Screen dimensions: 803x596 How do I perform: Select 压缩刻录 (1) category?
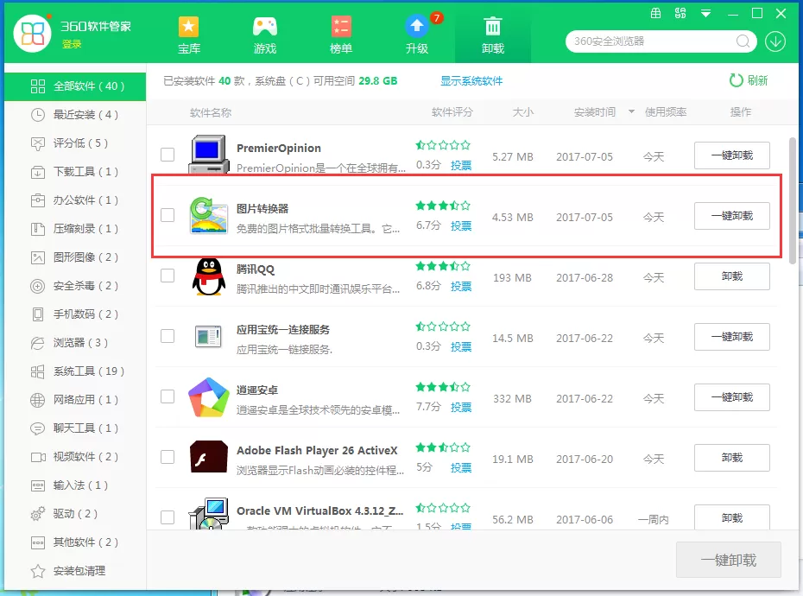[x=75, y=229]
